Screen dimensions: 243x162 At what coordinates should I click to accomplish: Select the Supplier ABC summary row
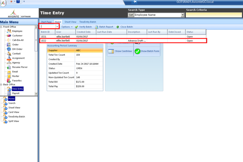coord(75,50)
